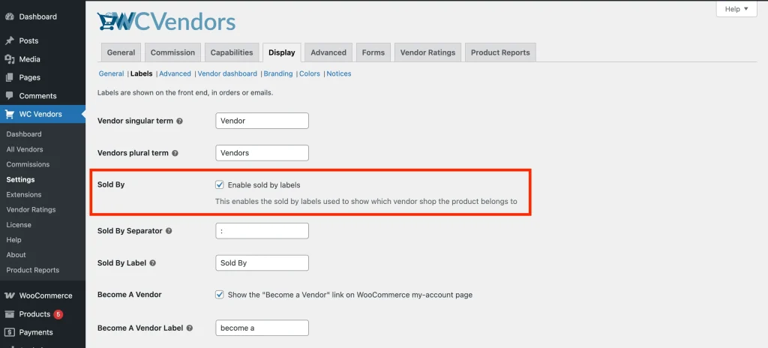Open the Branding sub-section

(278, 73)
